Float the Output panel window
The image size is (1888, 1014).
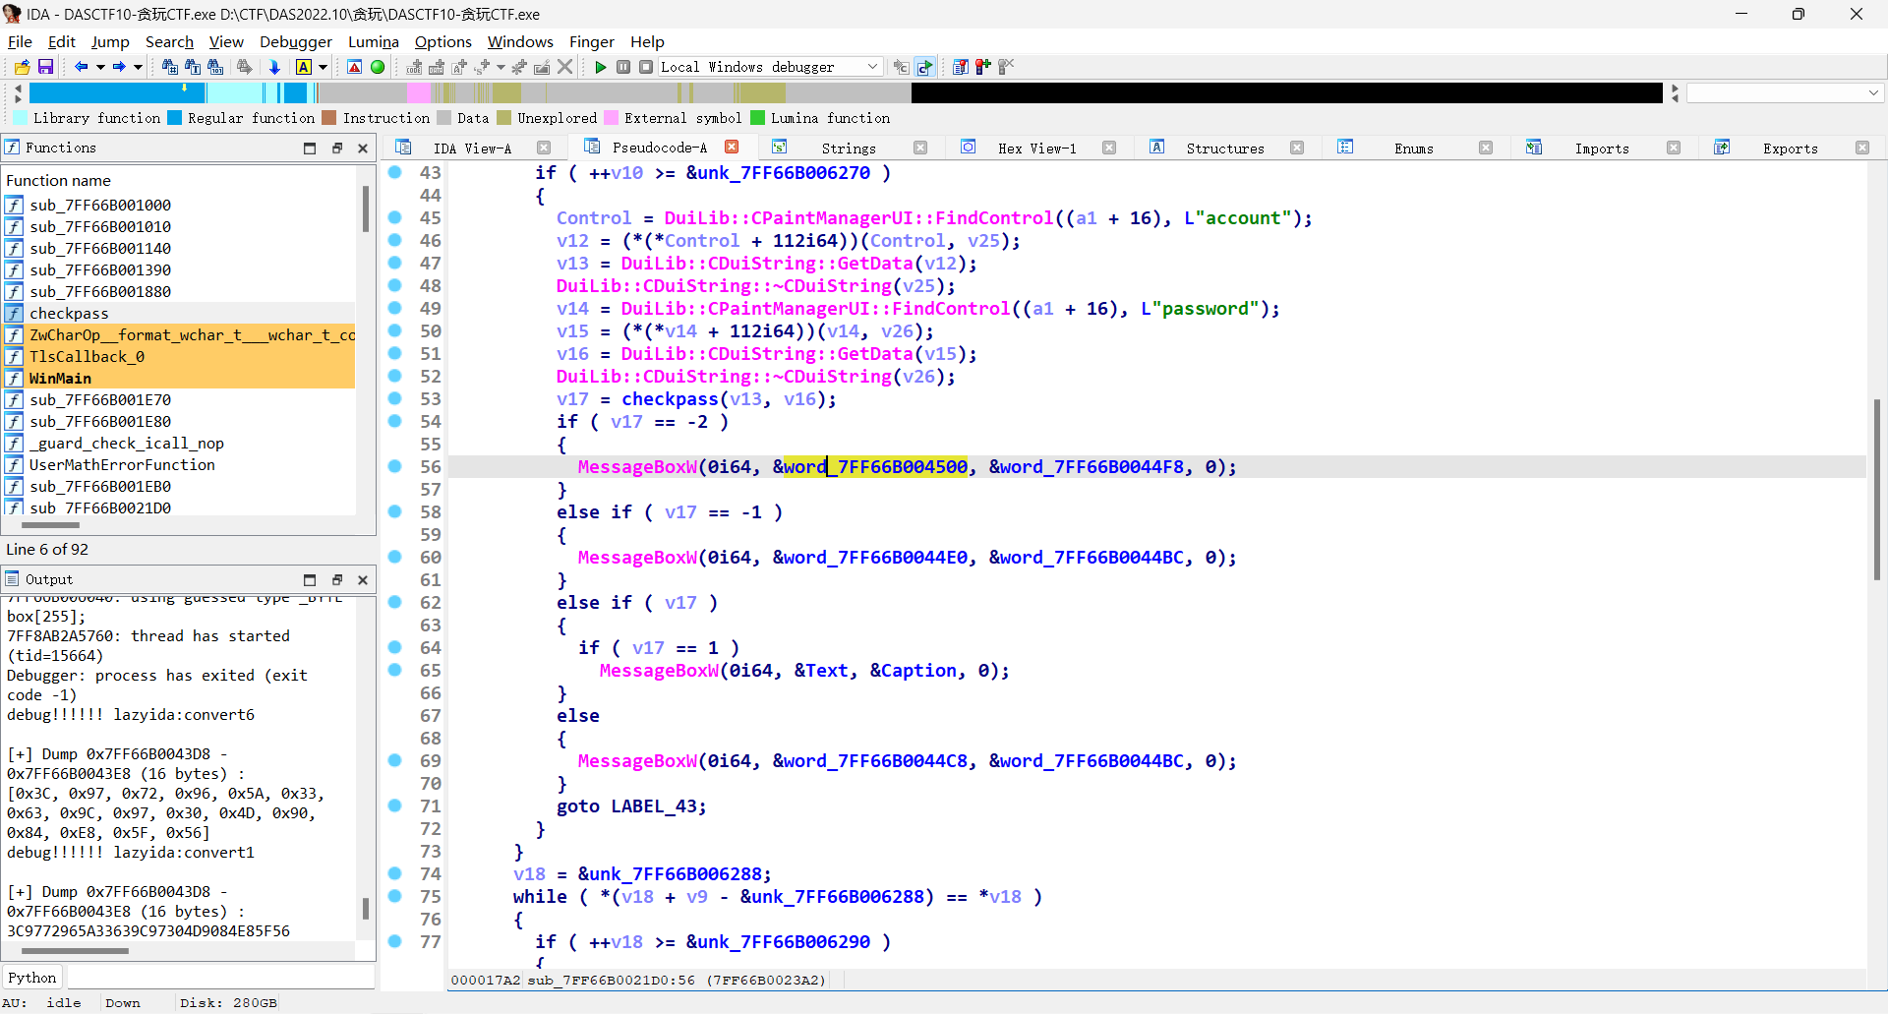coord(337,579)
